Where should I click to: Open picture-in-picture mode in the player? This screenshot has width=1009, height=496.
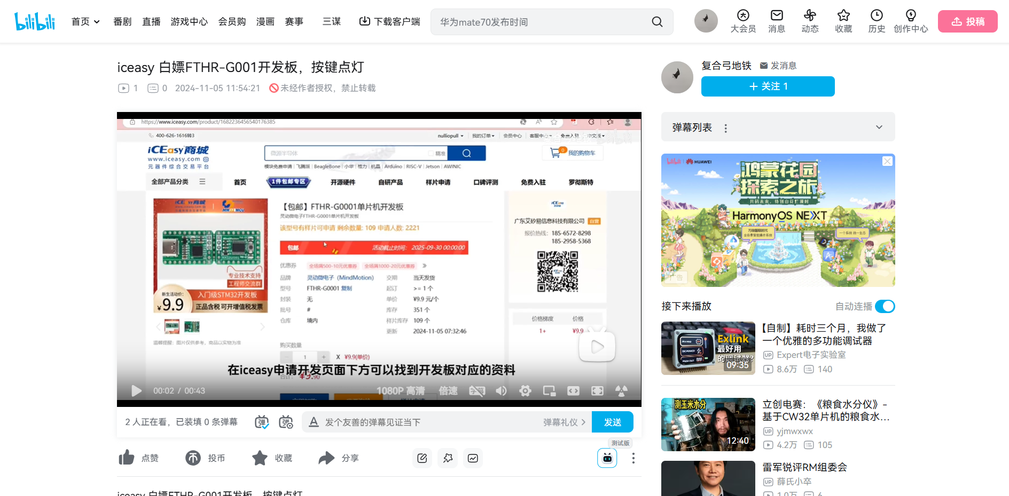[549, 391]
